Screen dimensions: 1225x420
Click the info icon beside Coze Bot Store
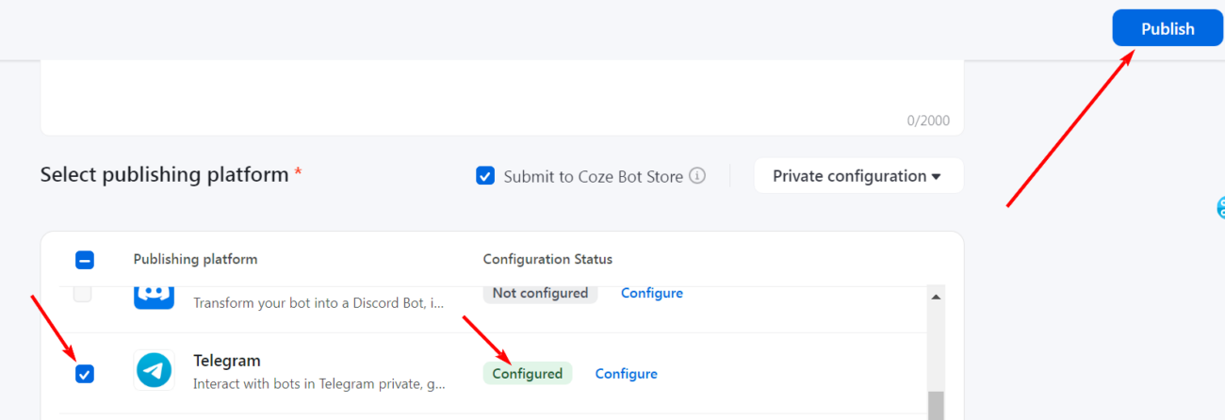coord(697,175)
